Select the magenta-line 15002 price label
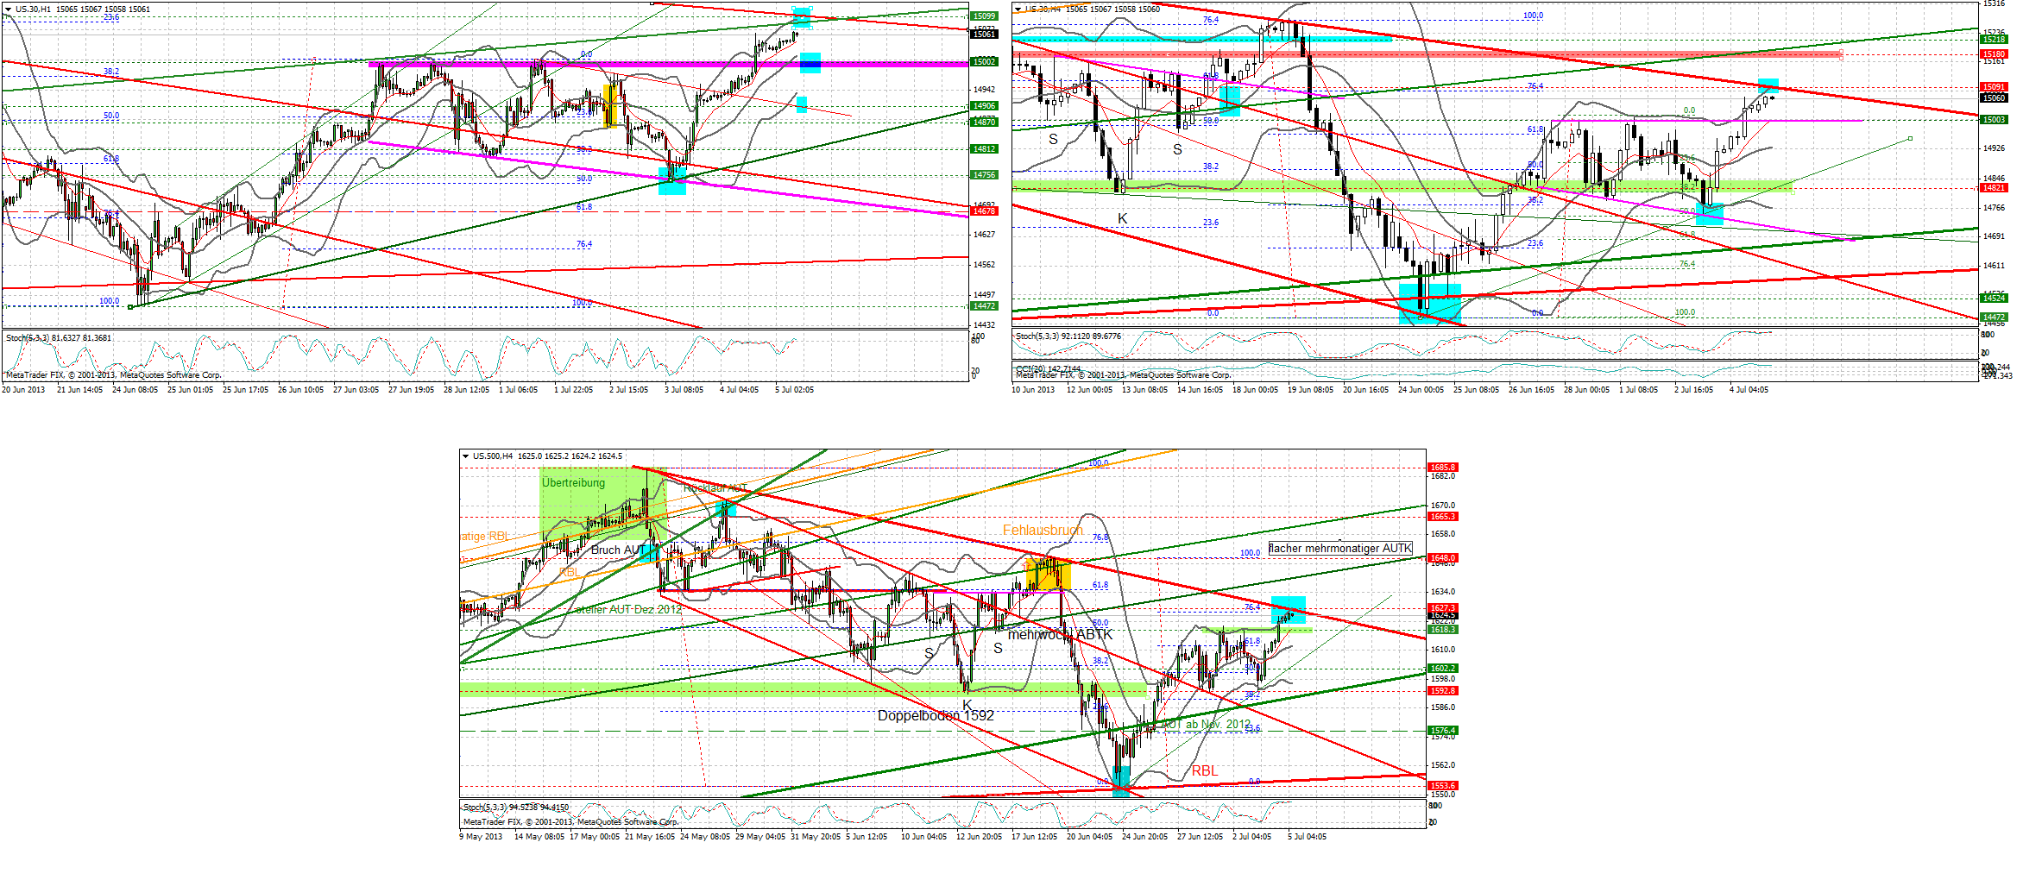 (x=984, y=62)
